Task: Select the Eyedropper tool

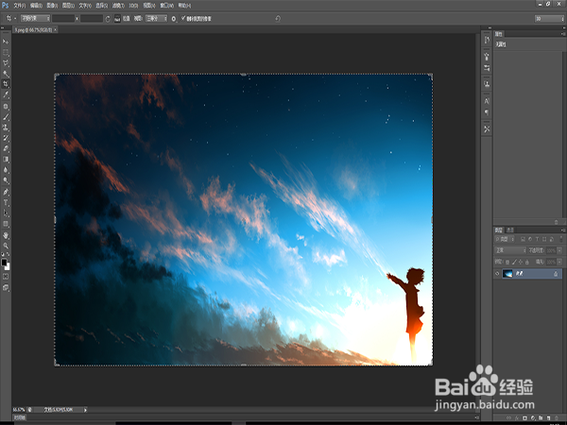Action: pyautogui.click(x=6, y=95)
